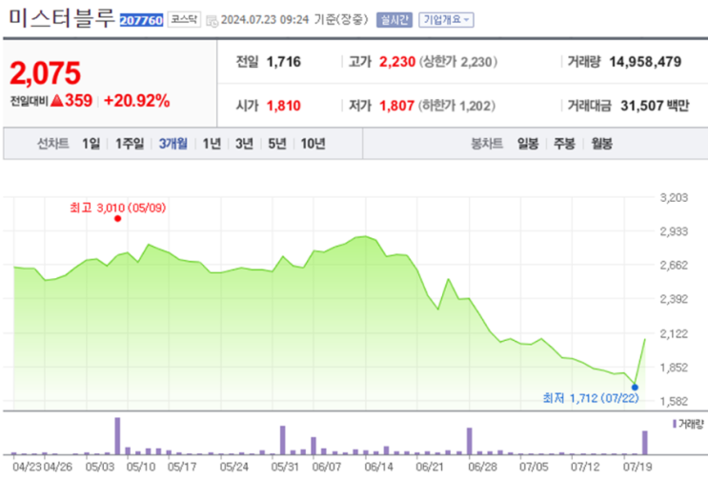
Task: Select the 10년 chart period
Action: tap(313, 144)
